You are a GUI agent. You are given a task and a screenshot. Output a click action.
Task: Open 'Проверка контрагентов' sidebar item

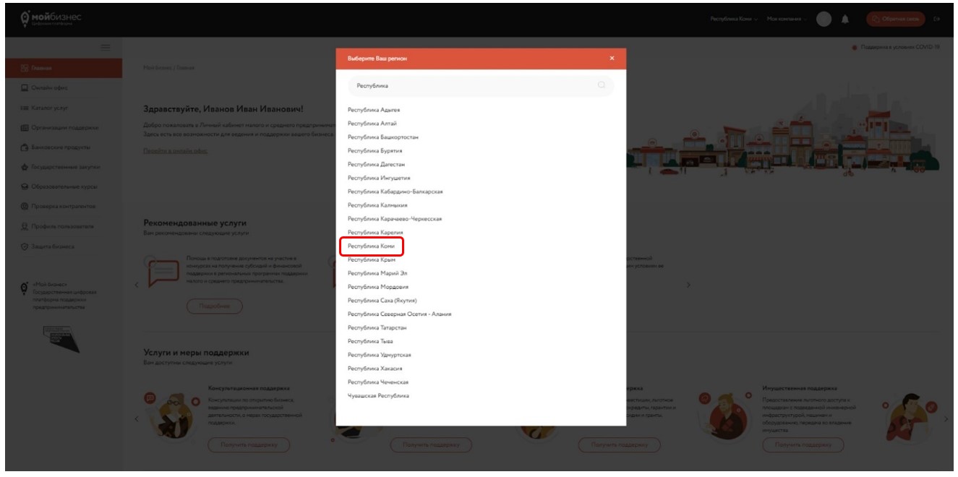point(59,207)
